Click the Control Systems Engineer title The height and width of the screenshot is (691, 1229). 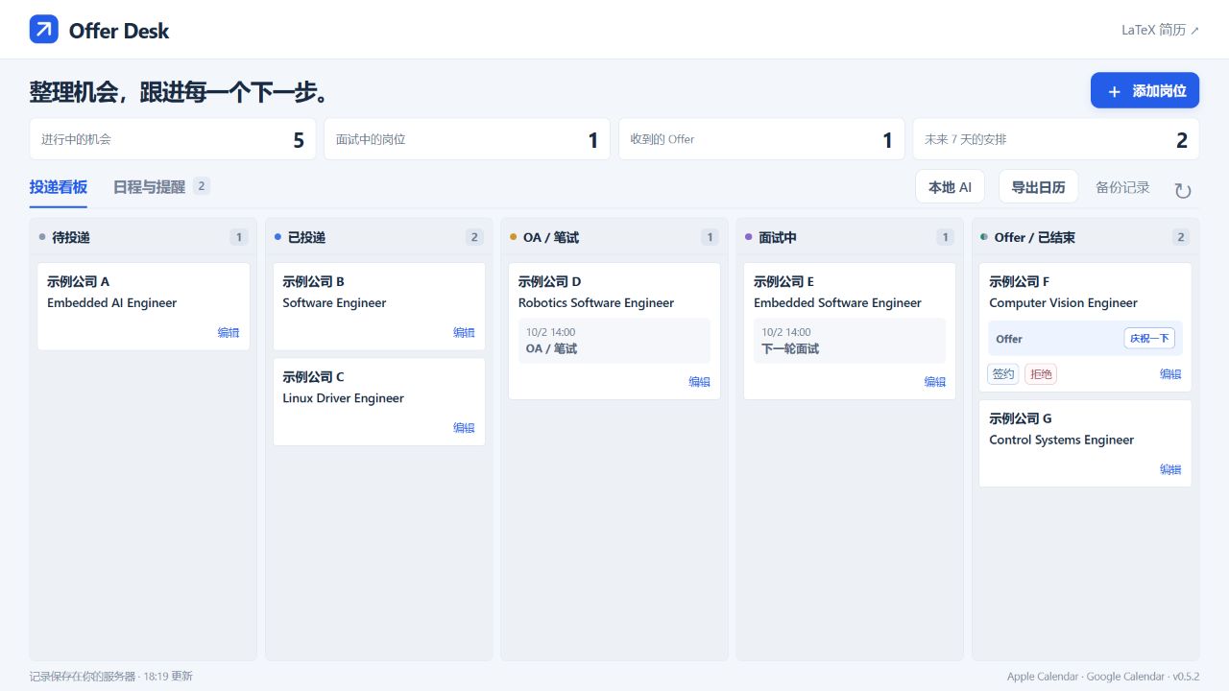(1062, 441)
